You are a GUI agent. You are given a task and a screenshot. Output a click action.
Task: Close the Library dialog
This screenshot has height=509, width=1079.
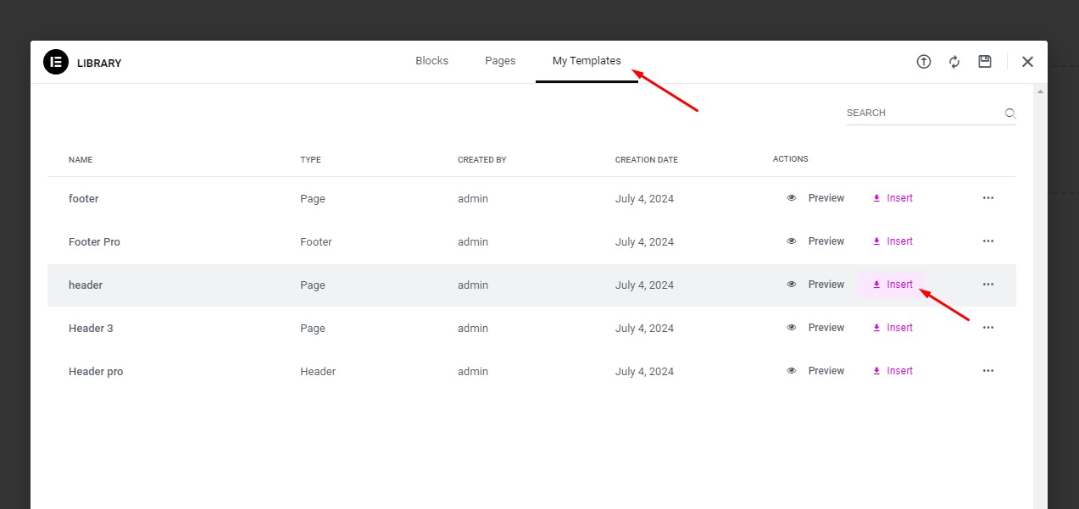click(x=1027, y=62)
